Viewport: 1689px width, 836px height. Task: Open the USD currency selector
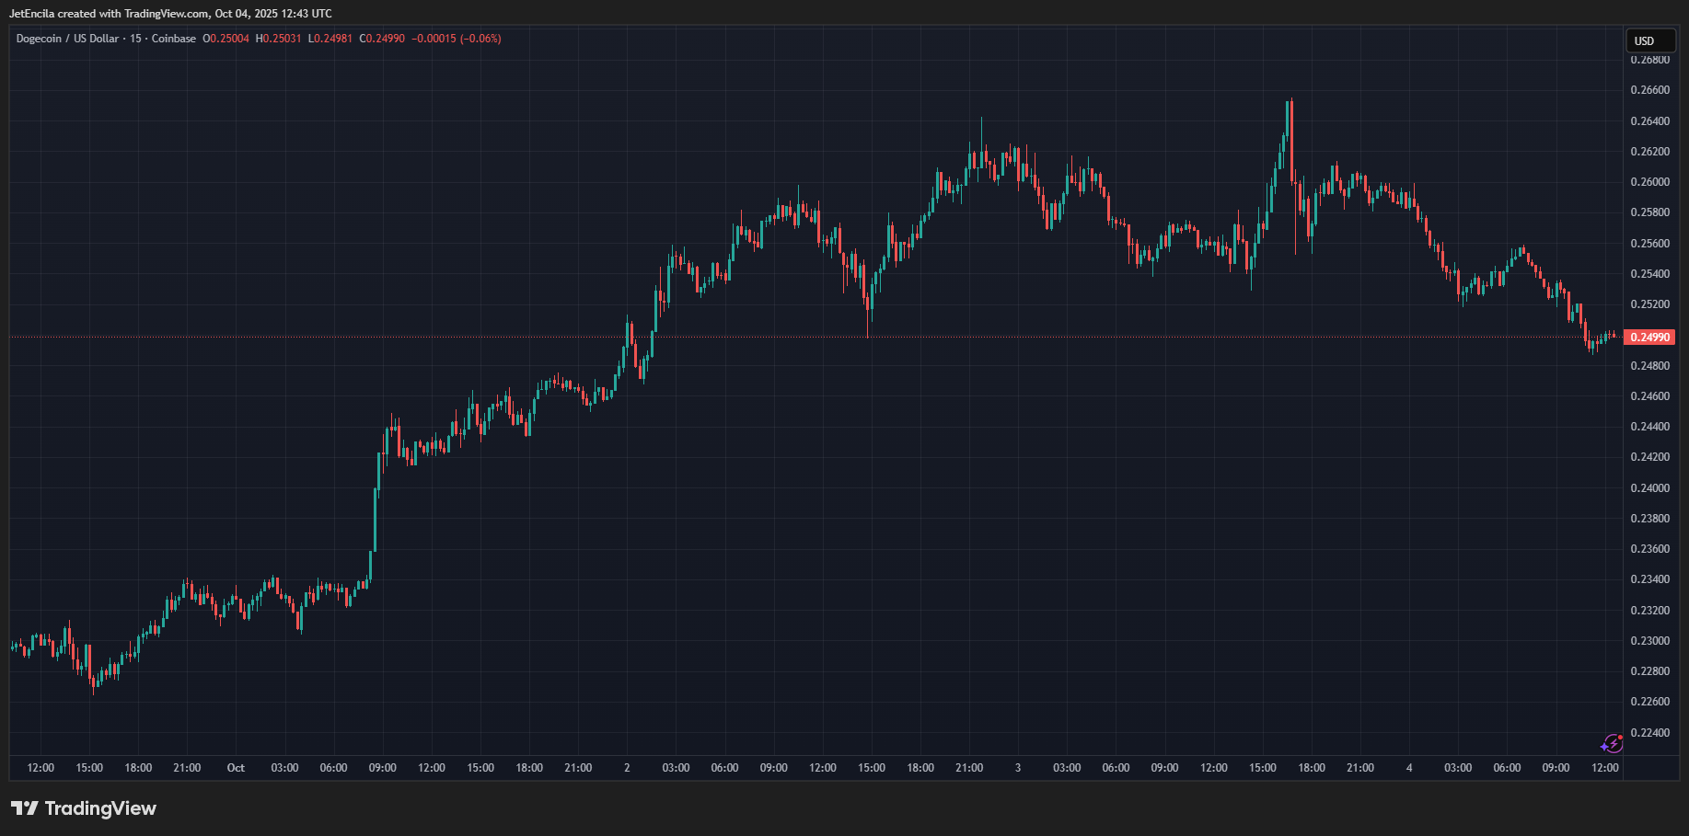pyautogui.click(x=1649, y=40)
